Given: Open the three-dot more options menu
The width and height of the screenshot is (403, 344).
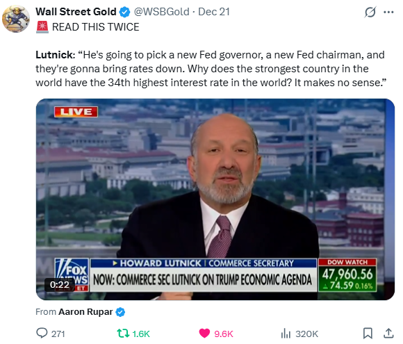Looking at the screenshot, I should point(388,12).
